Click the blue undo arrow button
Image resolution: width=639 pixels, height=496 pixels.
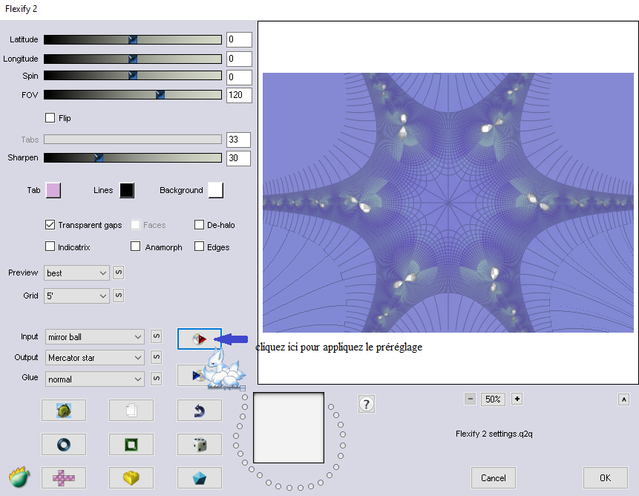pos(200,410)
